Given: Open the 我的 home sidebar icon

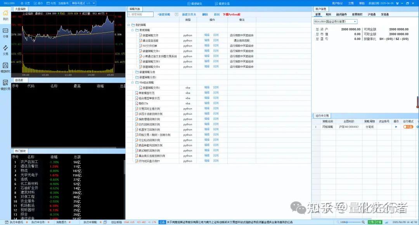Looking at the screenshot, I should [5, 16].
